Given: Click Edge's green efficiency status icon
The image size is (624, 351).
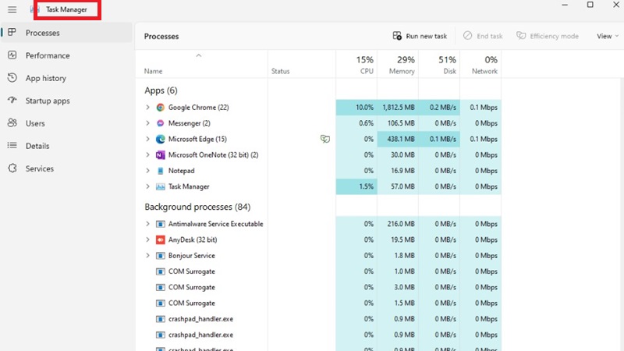Looking at the screenshot, I should tap(325, 139).
